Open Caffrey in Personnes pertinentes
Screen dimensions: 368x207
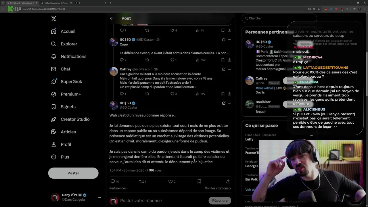[261, 78]
